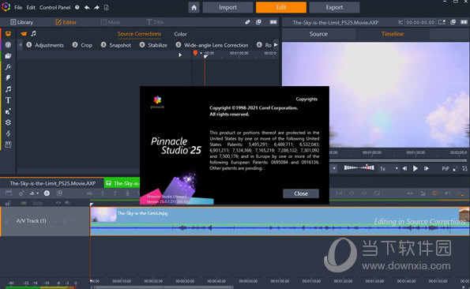Select the video corrections camera icon

click(24, 33)
